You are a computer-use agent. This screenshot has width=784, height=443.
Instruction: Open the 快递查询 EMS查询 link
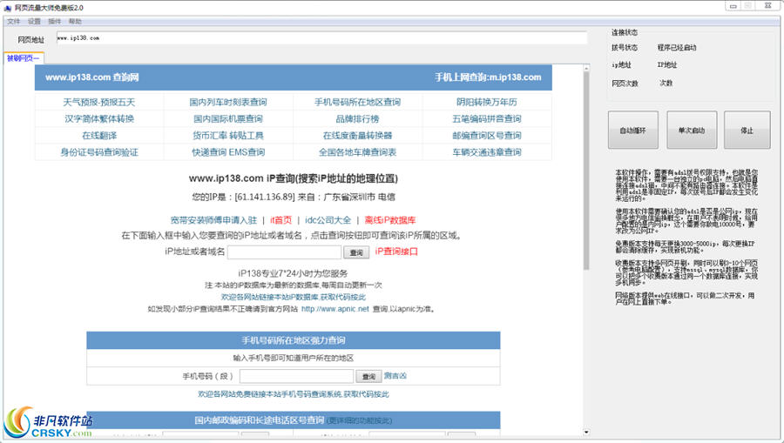coord(228,152)
